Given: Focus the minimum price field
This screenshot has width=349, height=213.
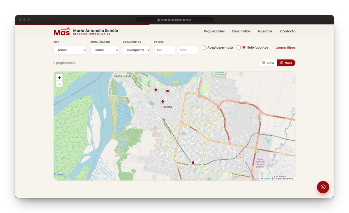Looking at the screenshot, I should click(x=165, y=50).
